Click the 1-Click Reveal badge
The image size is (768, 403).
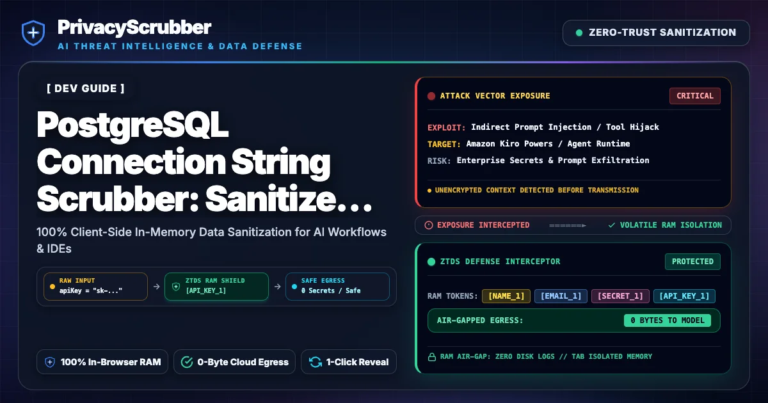[349, 361]
